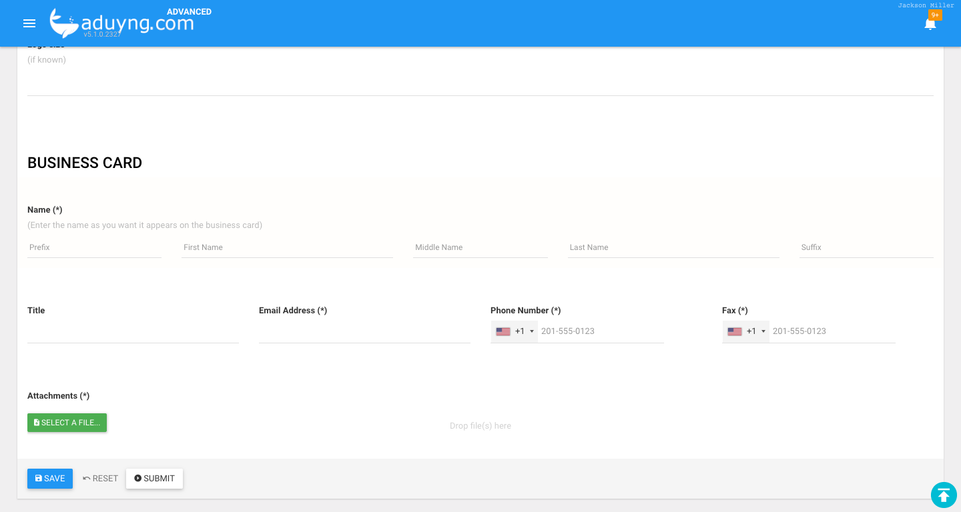Open the Phone Number country code dropdown

[x=531, y=331]
